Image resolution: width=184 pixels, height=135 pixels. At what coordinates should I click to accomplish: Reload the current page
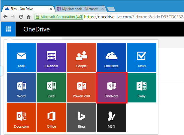coord(21,17)
